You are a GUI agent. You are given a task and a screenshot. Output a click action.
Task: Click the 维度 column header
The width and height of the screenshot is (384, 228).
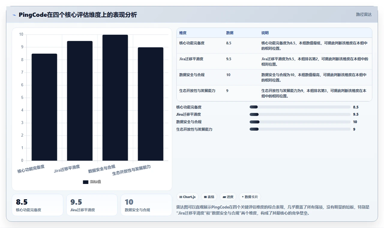[x=183, y=33]
